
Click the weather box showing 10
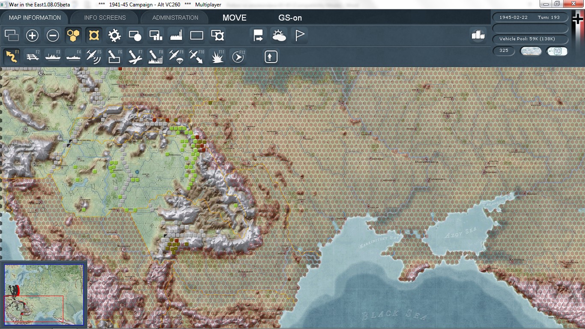pos(557,51)
